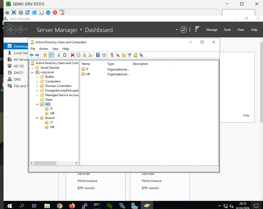Click the red X Delete icon

point(72,55)
